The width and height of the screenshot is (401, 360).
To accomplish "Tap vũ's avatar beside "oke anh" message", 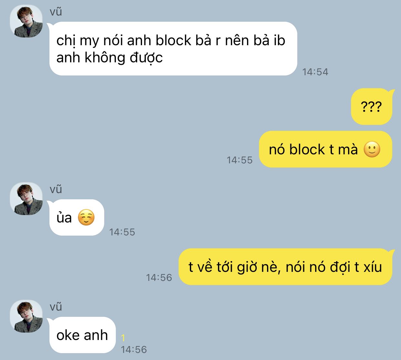I will (x=26, y=316).
